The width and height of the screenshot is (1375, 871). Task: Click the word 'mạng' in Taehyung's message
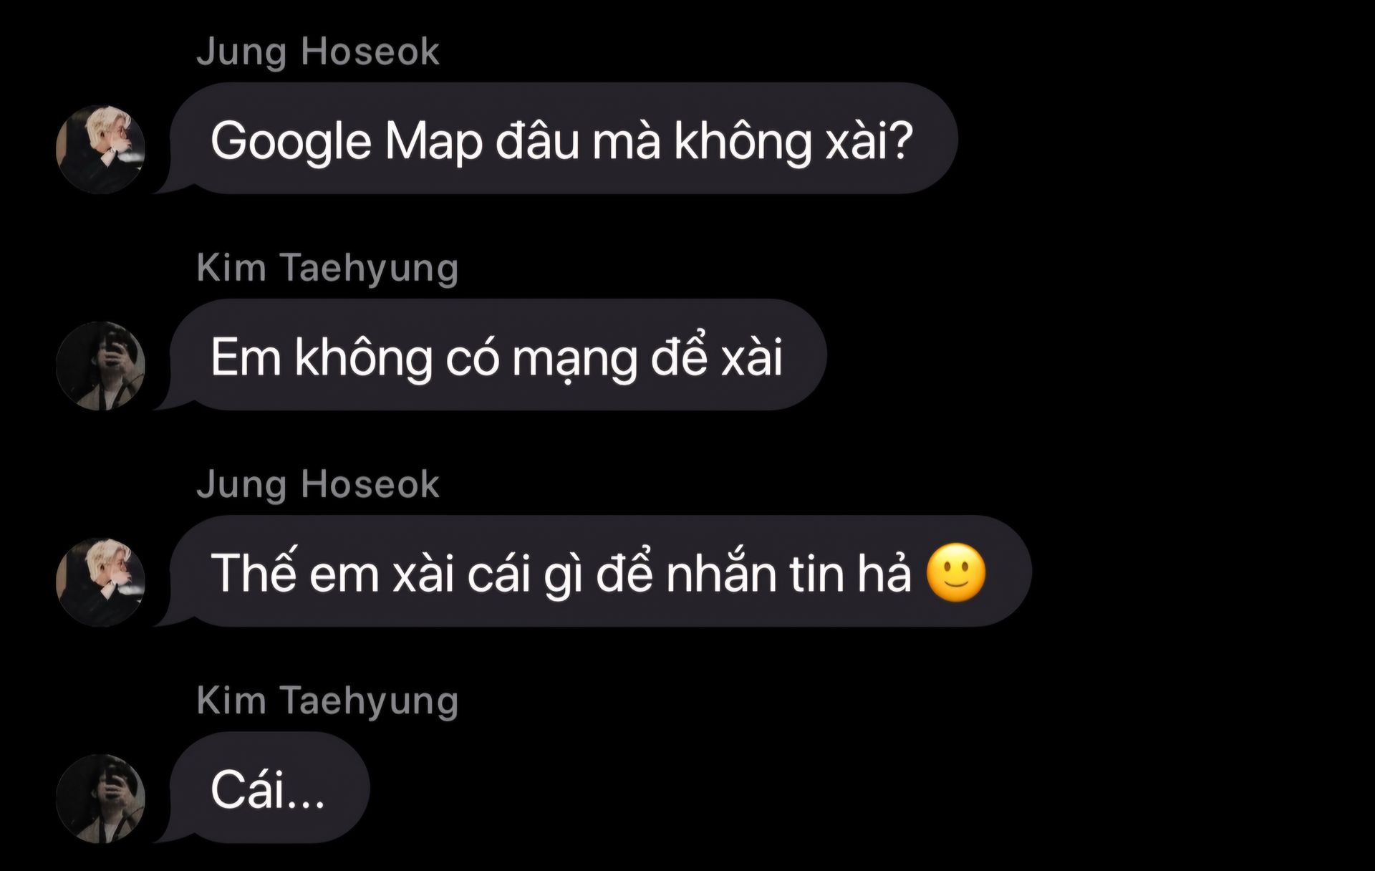(574, 360)
